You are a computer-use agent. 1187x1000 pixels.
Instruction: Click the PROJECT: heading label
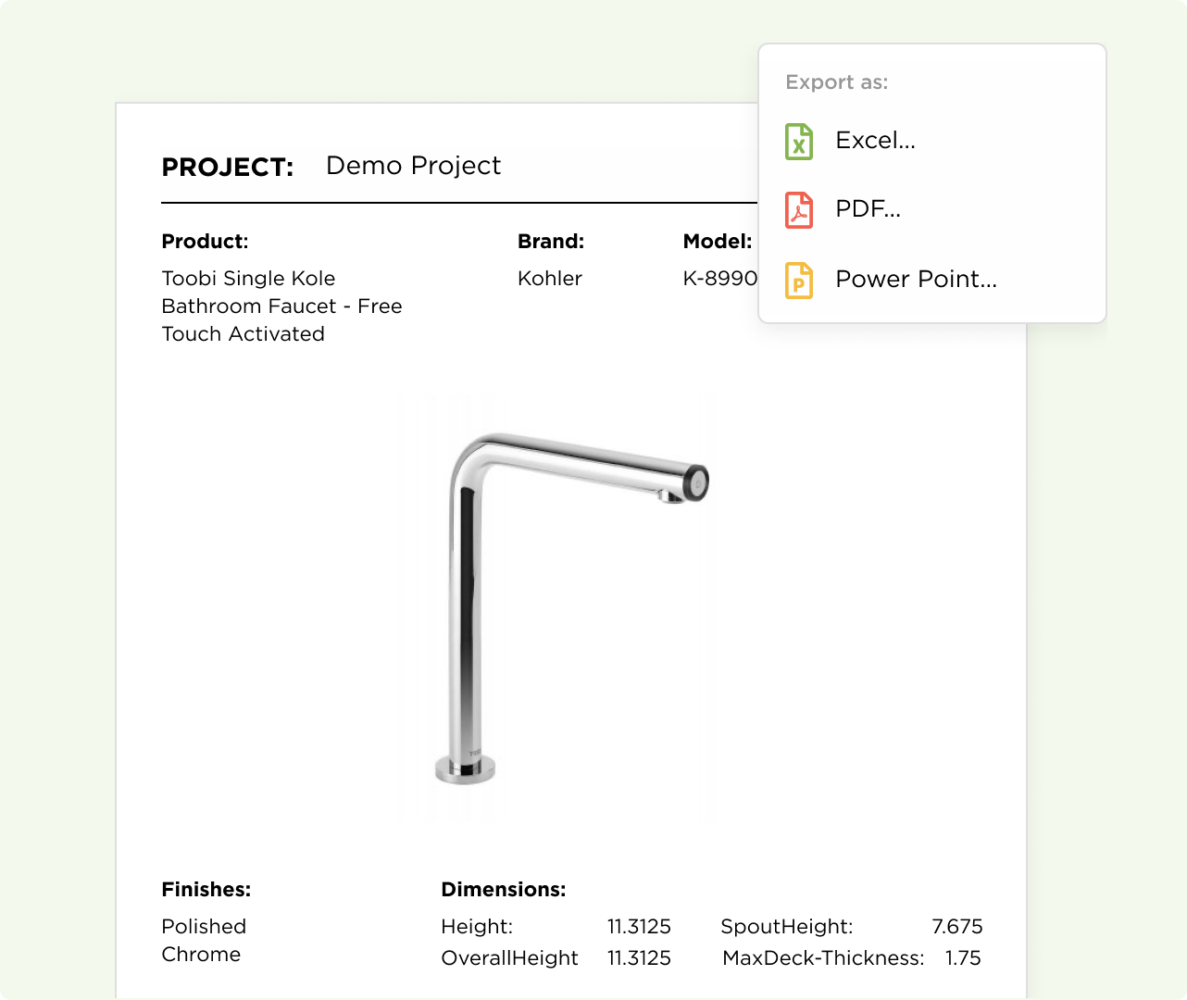point(228,168)
